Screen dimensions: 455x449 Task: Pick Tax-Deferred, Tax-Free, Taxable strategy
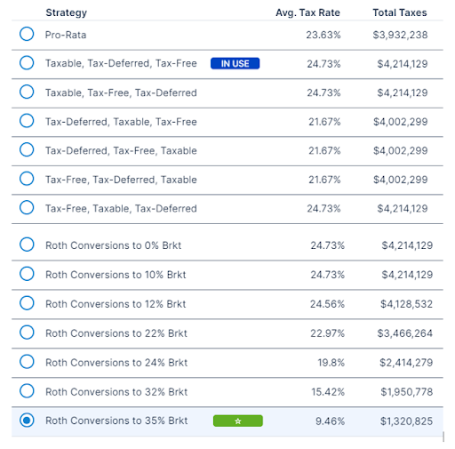(27, 149)
